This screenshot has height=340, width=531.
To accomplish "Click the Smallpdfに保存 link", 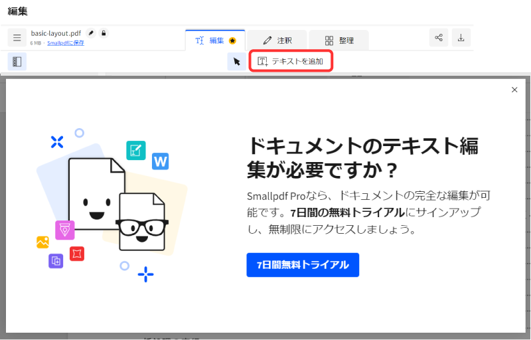I will [x=65, y=43].
